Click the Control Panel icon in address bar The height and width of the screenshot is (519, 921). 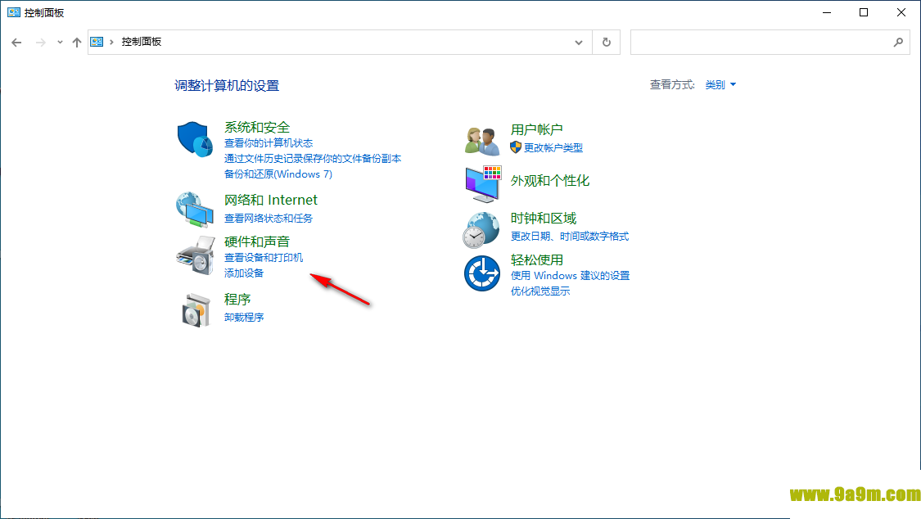click(x=97, y=42)
